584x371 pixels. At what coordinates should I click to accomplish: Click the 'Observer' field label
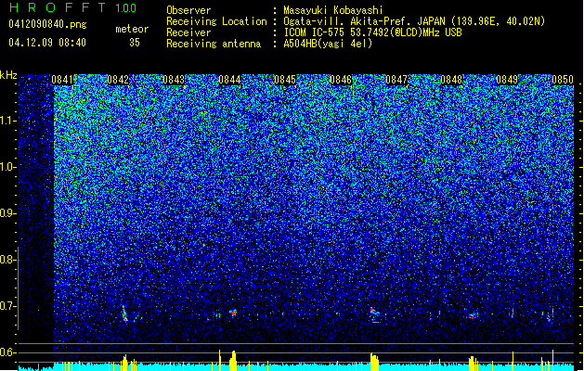(x=188, y=10)
